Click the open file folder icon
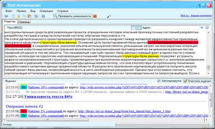Image resolution: width=215 pixels, height=129 pixels. (x=6, y=16)
